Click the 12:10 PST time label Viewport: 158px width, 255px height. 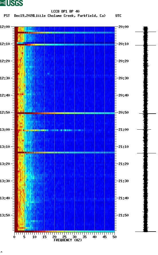5,44
